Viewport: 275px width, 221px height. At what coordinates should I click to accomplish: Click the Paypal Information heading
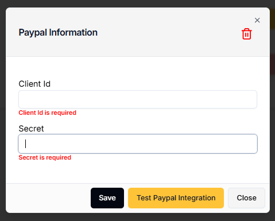58,33
